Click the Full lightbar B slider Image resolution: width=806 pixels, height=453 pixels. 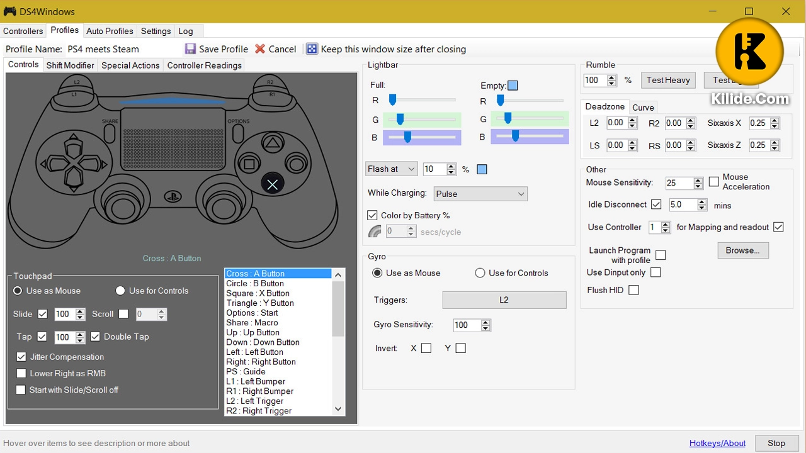tap(421, 137)
